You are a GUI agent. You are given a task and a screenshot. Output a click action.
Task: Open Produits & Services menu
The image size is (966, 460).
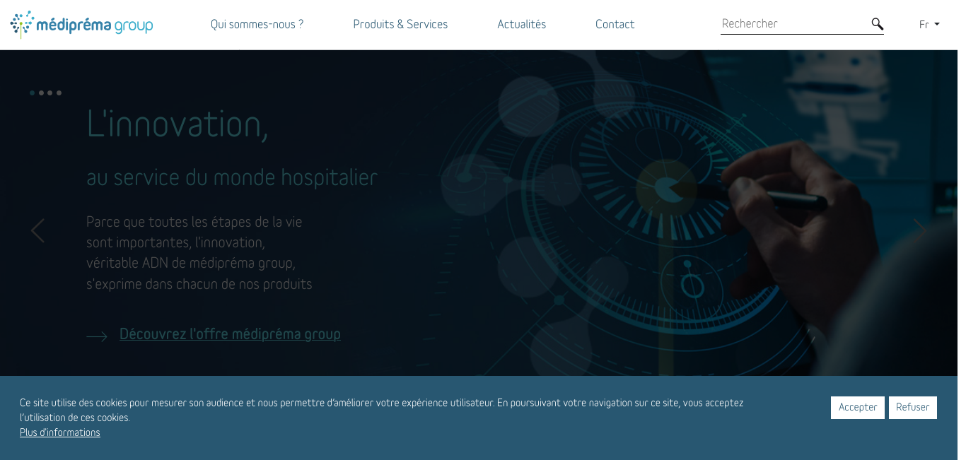(400, 24)
